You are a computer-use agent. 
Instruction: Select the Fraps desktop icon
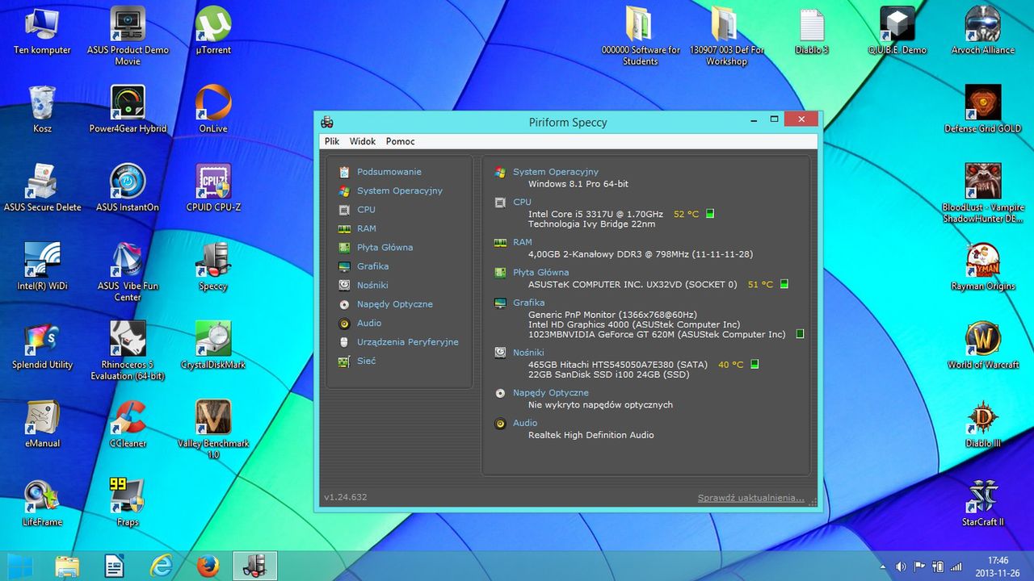pos(128,503)
